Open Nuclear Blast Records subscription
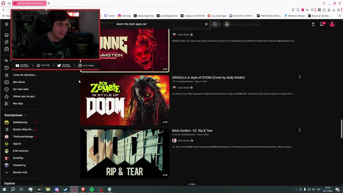Image resolution: width=343 pixels, height=193 pixels. point(23,129)
